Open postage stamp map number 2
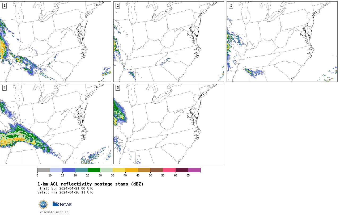Image resolution: width=340 pixels, height=215 pixels. pos(169,41)
